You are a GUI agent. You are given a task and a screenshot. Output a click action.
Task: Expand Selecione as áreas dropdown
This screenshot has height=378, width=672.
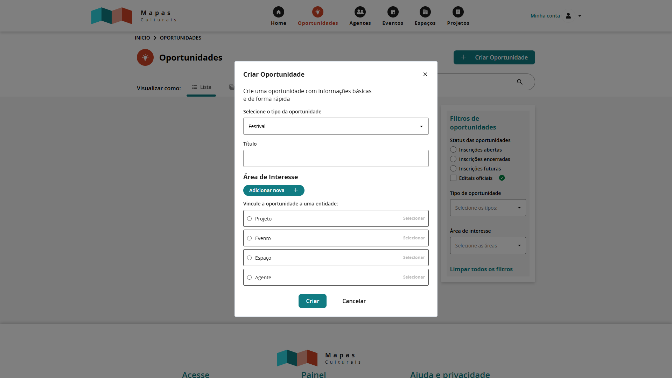point(488,246)
